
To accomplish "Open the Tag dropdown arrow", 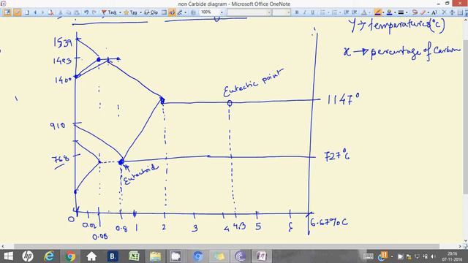I will 140,12.
